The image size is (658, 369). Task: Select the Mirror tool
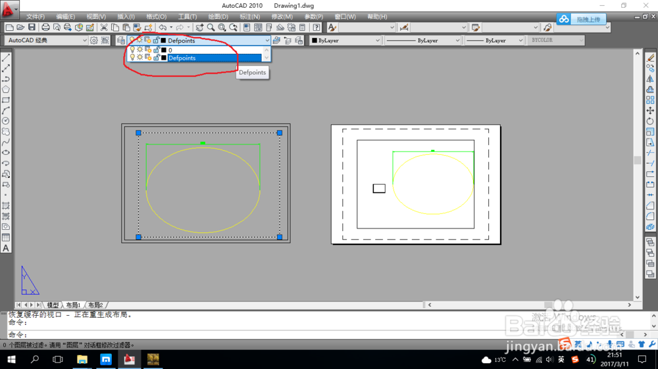(x=650, y=79)
